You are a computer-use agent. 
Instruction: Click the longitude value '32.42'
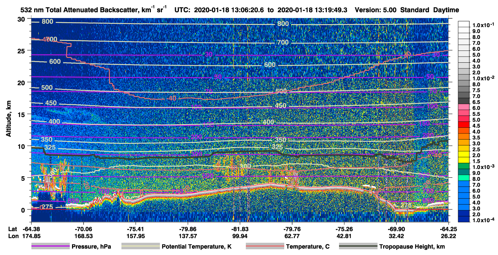point(396,236)
